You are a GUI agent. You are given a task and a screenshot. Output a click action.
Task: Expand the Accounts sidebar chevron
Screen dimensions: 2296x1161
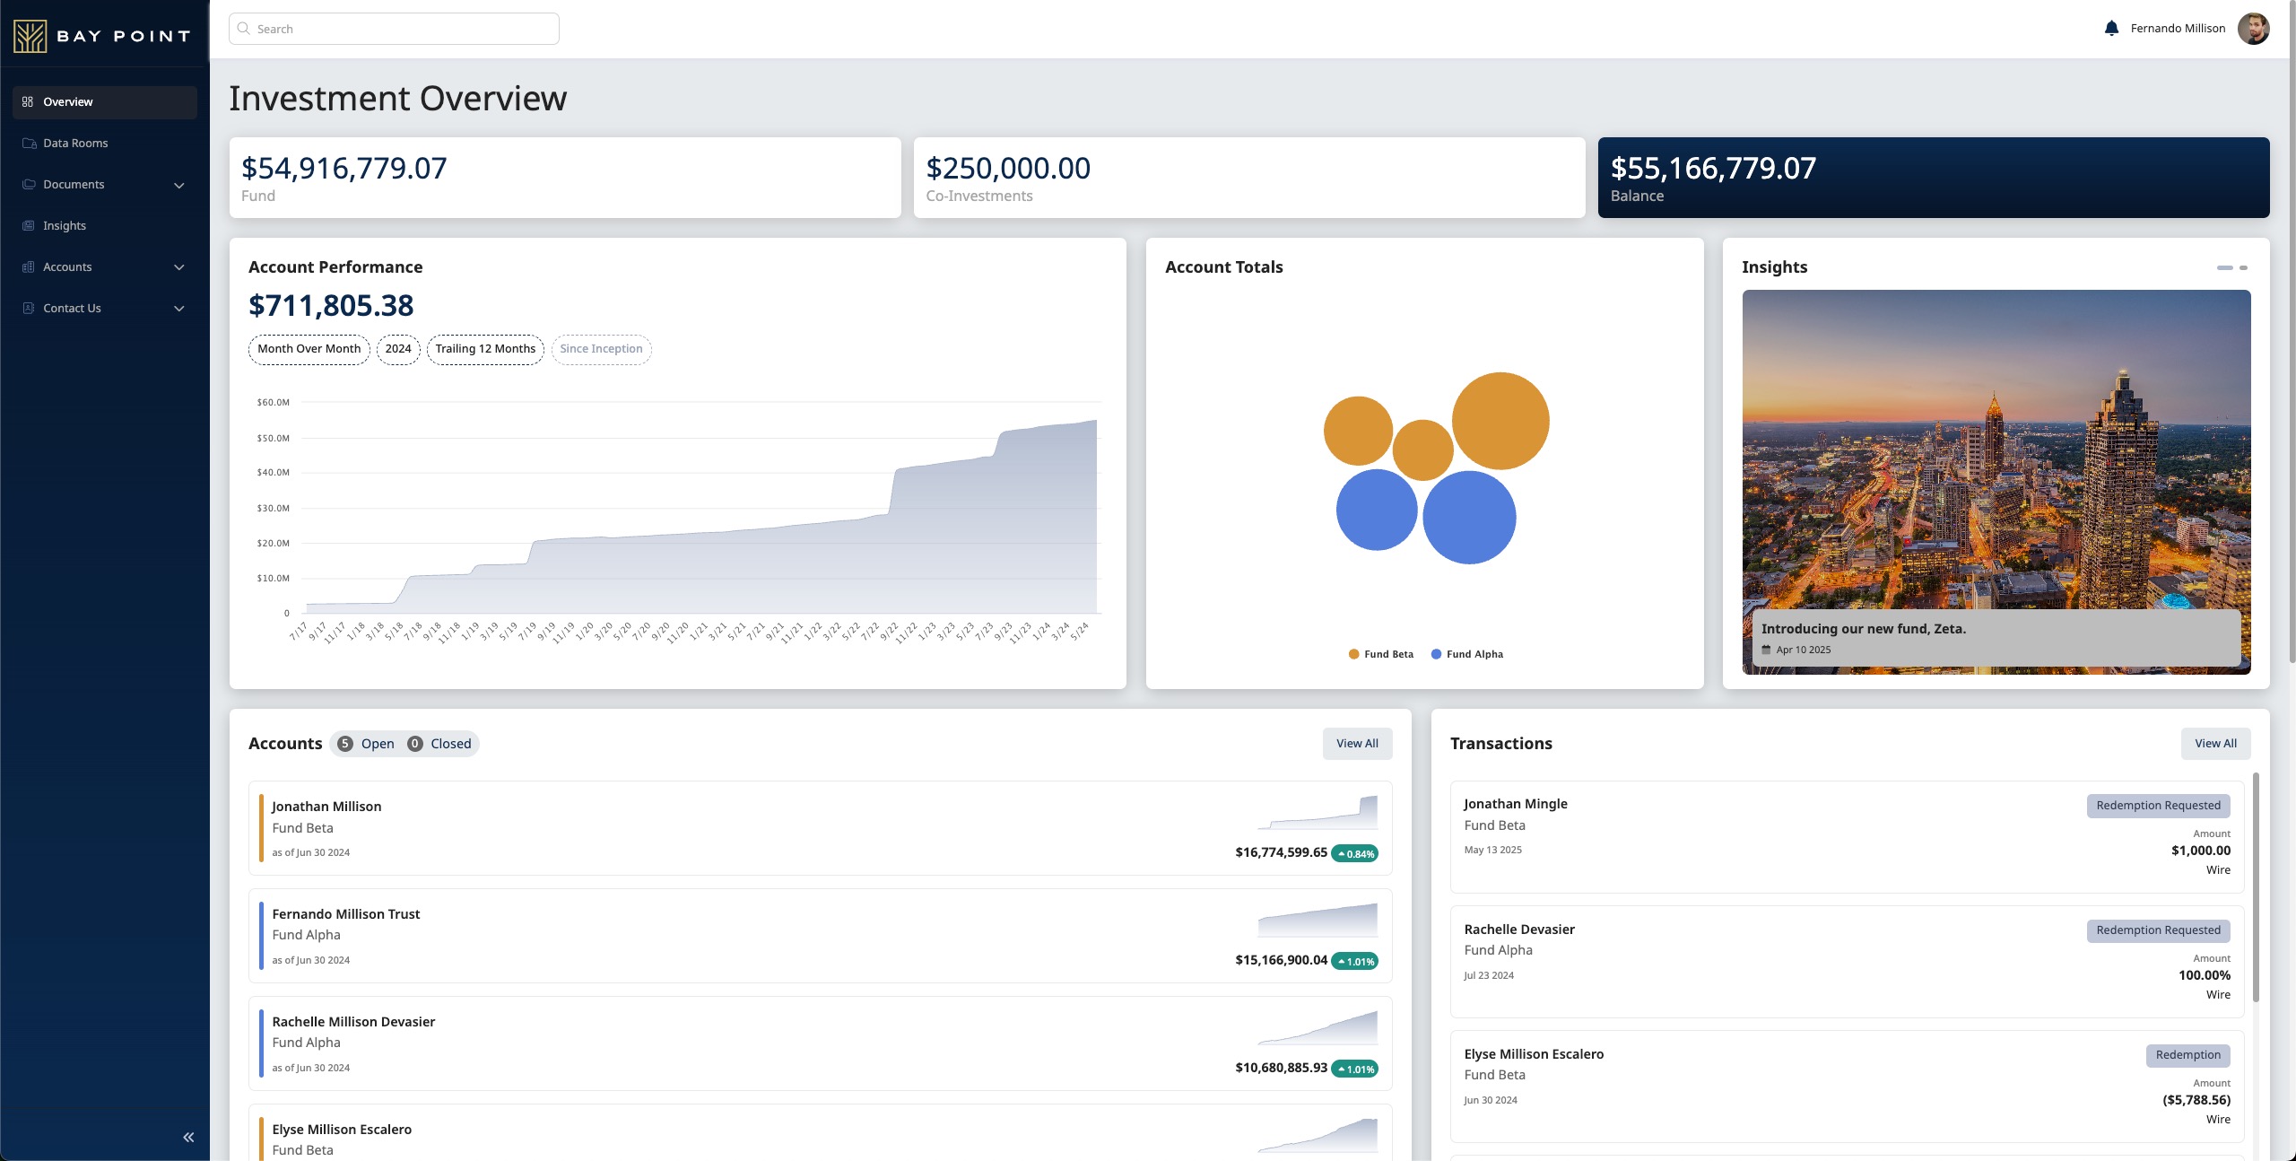[179, 267]
